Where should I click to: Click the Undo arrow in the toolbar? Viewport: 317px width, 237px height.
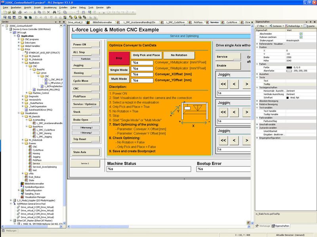(25, 12)
